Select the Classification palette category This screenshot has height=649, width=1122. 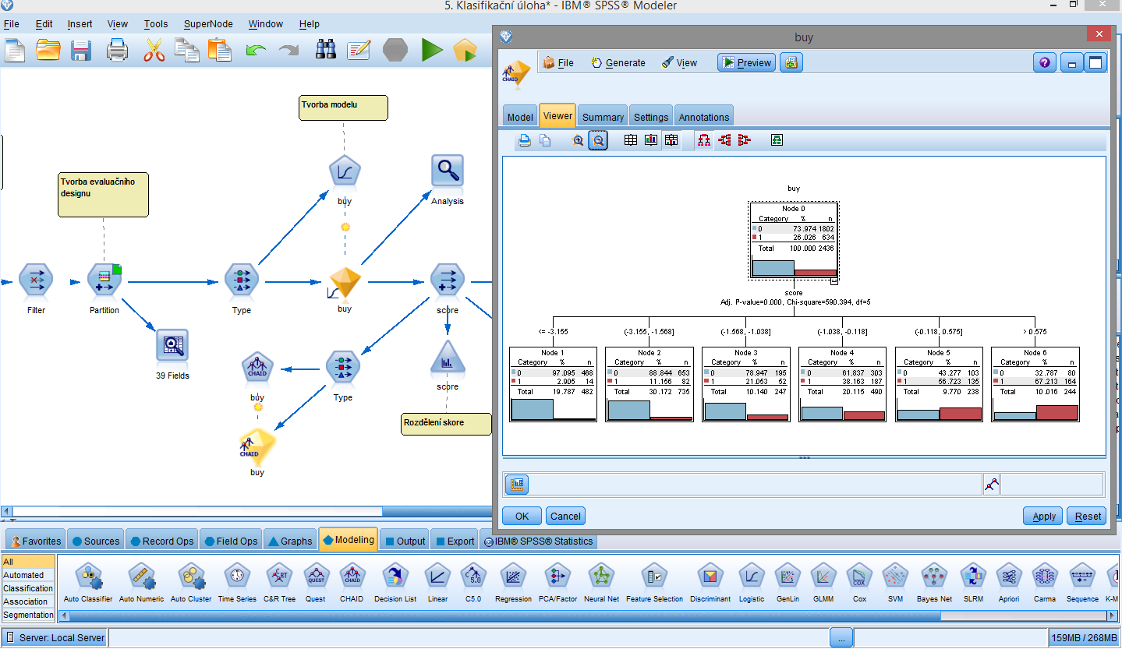28,588
